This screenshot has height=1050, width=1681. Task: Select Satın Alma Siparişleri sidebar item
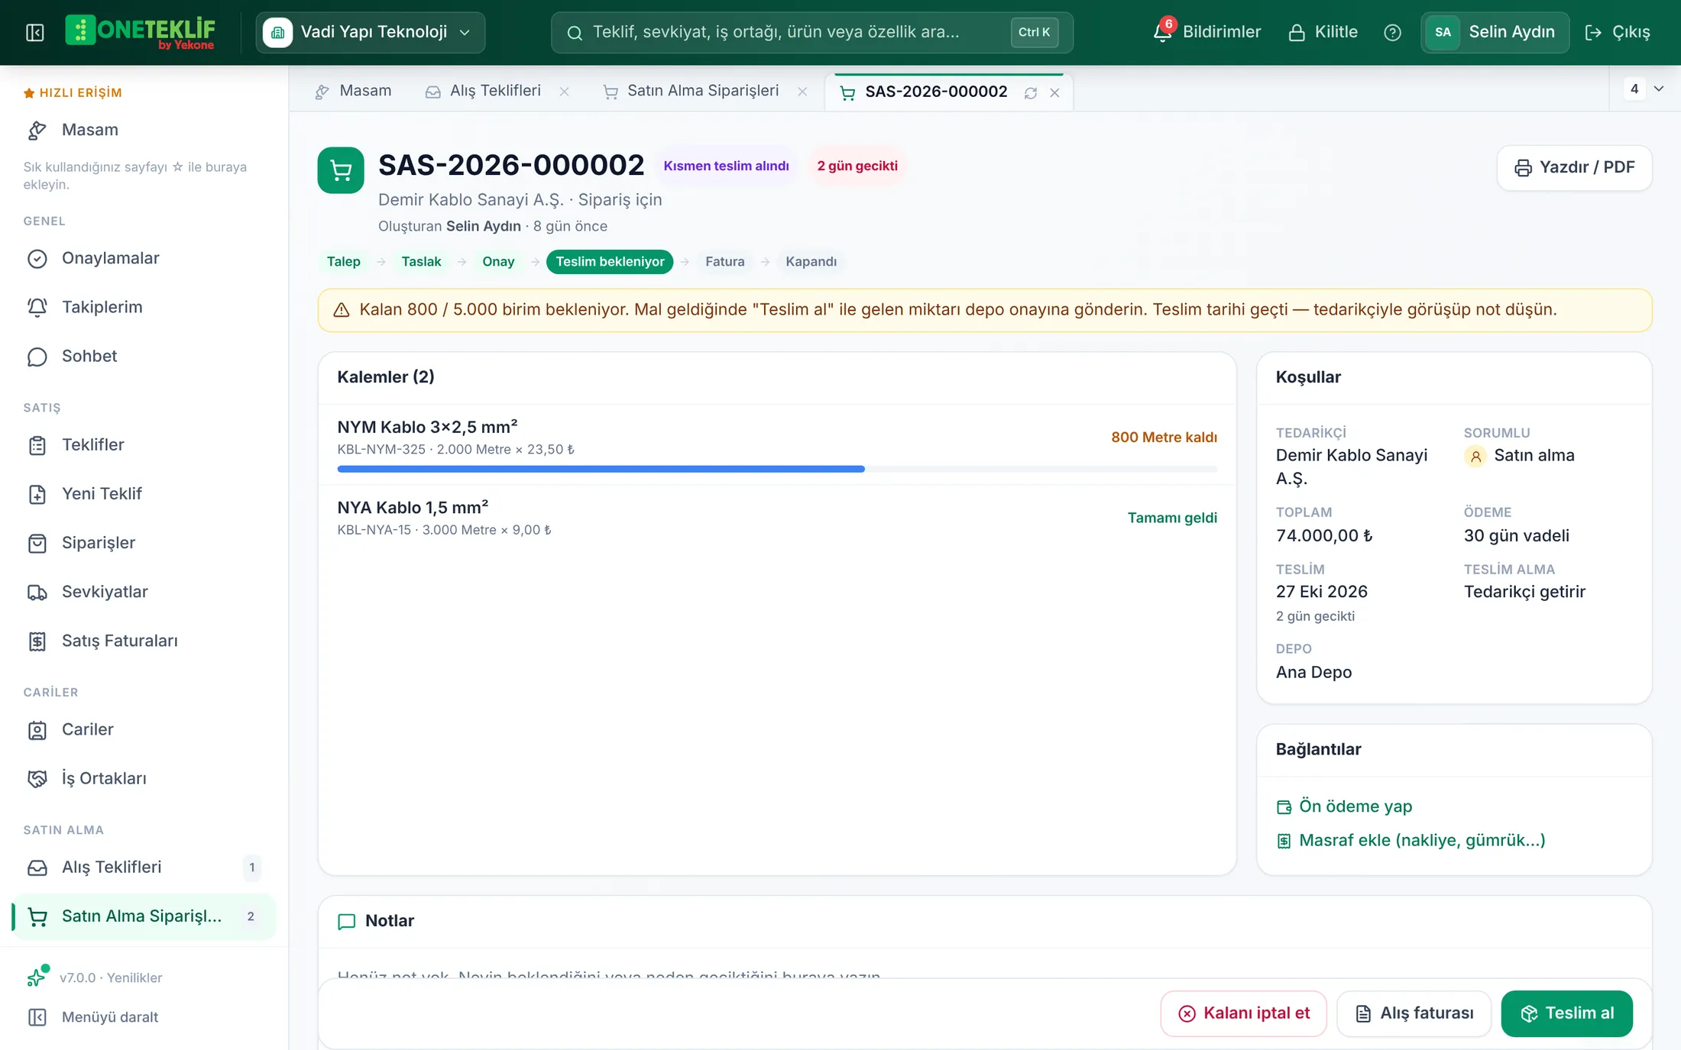[x=144, y=916]
